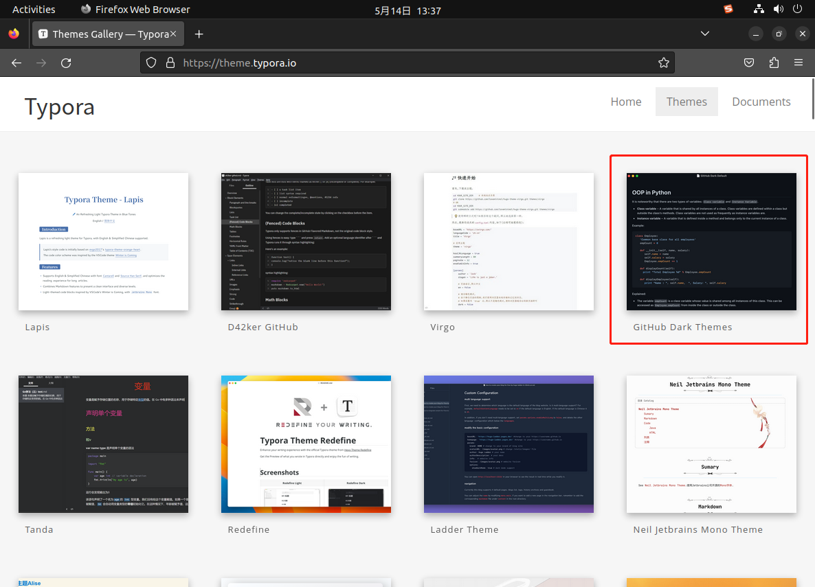Click Firefox icon in the tab bar

point(14,34)
